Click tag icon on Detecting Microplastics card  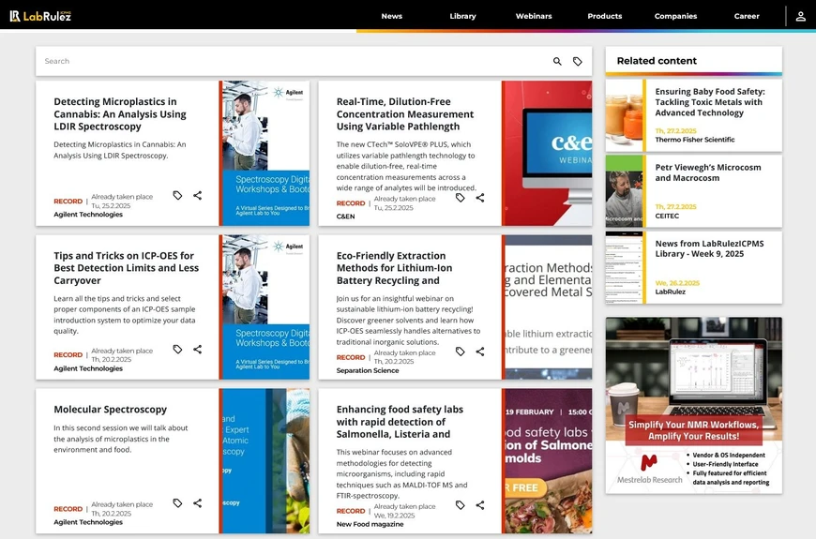click(x=177, y=196)
